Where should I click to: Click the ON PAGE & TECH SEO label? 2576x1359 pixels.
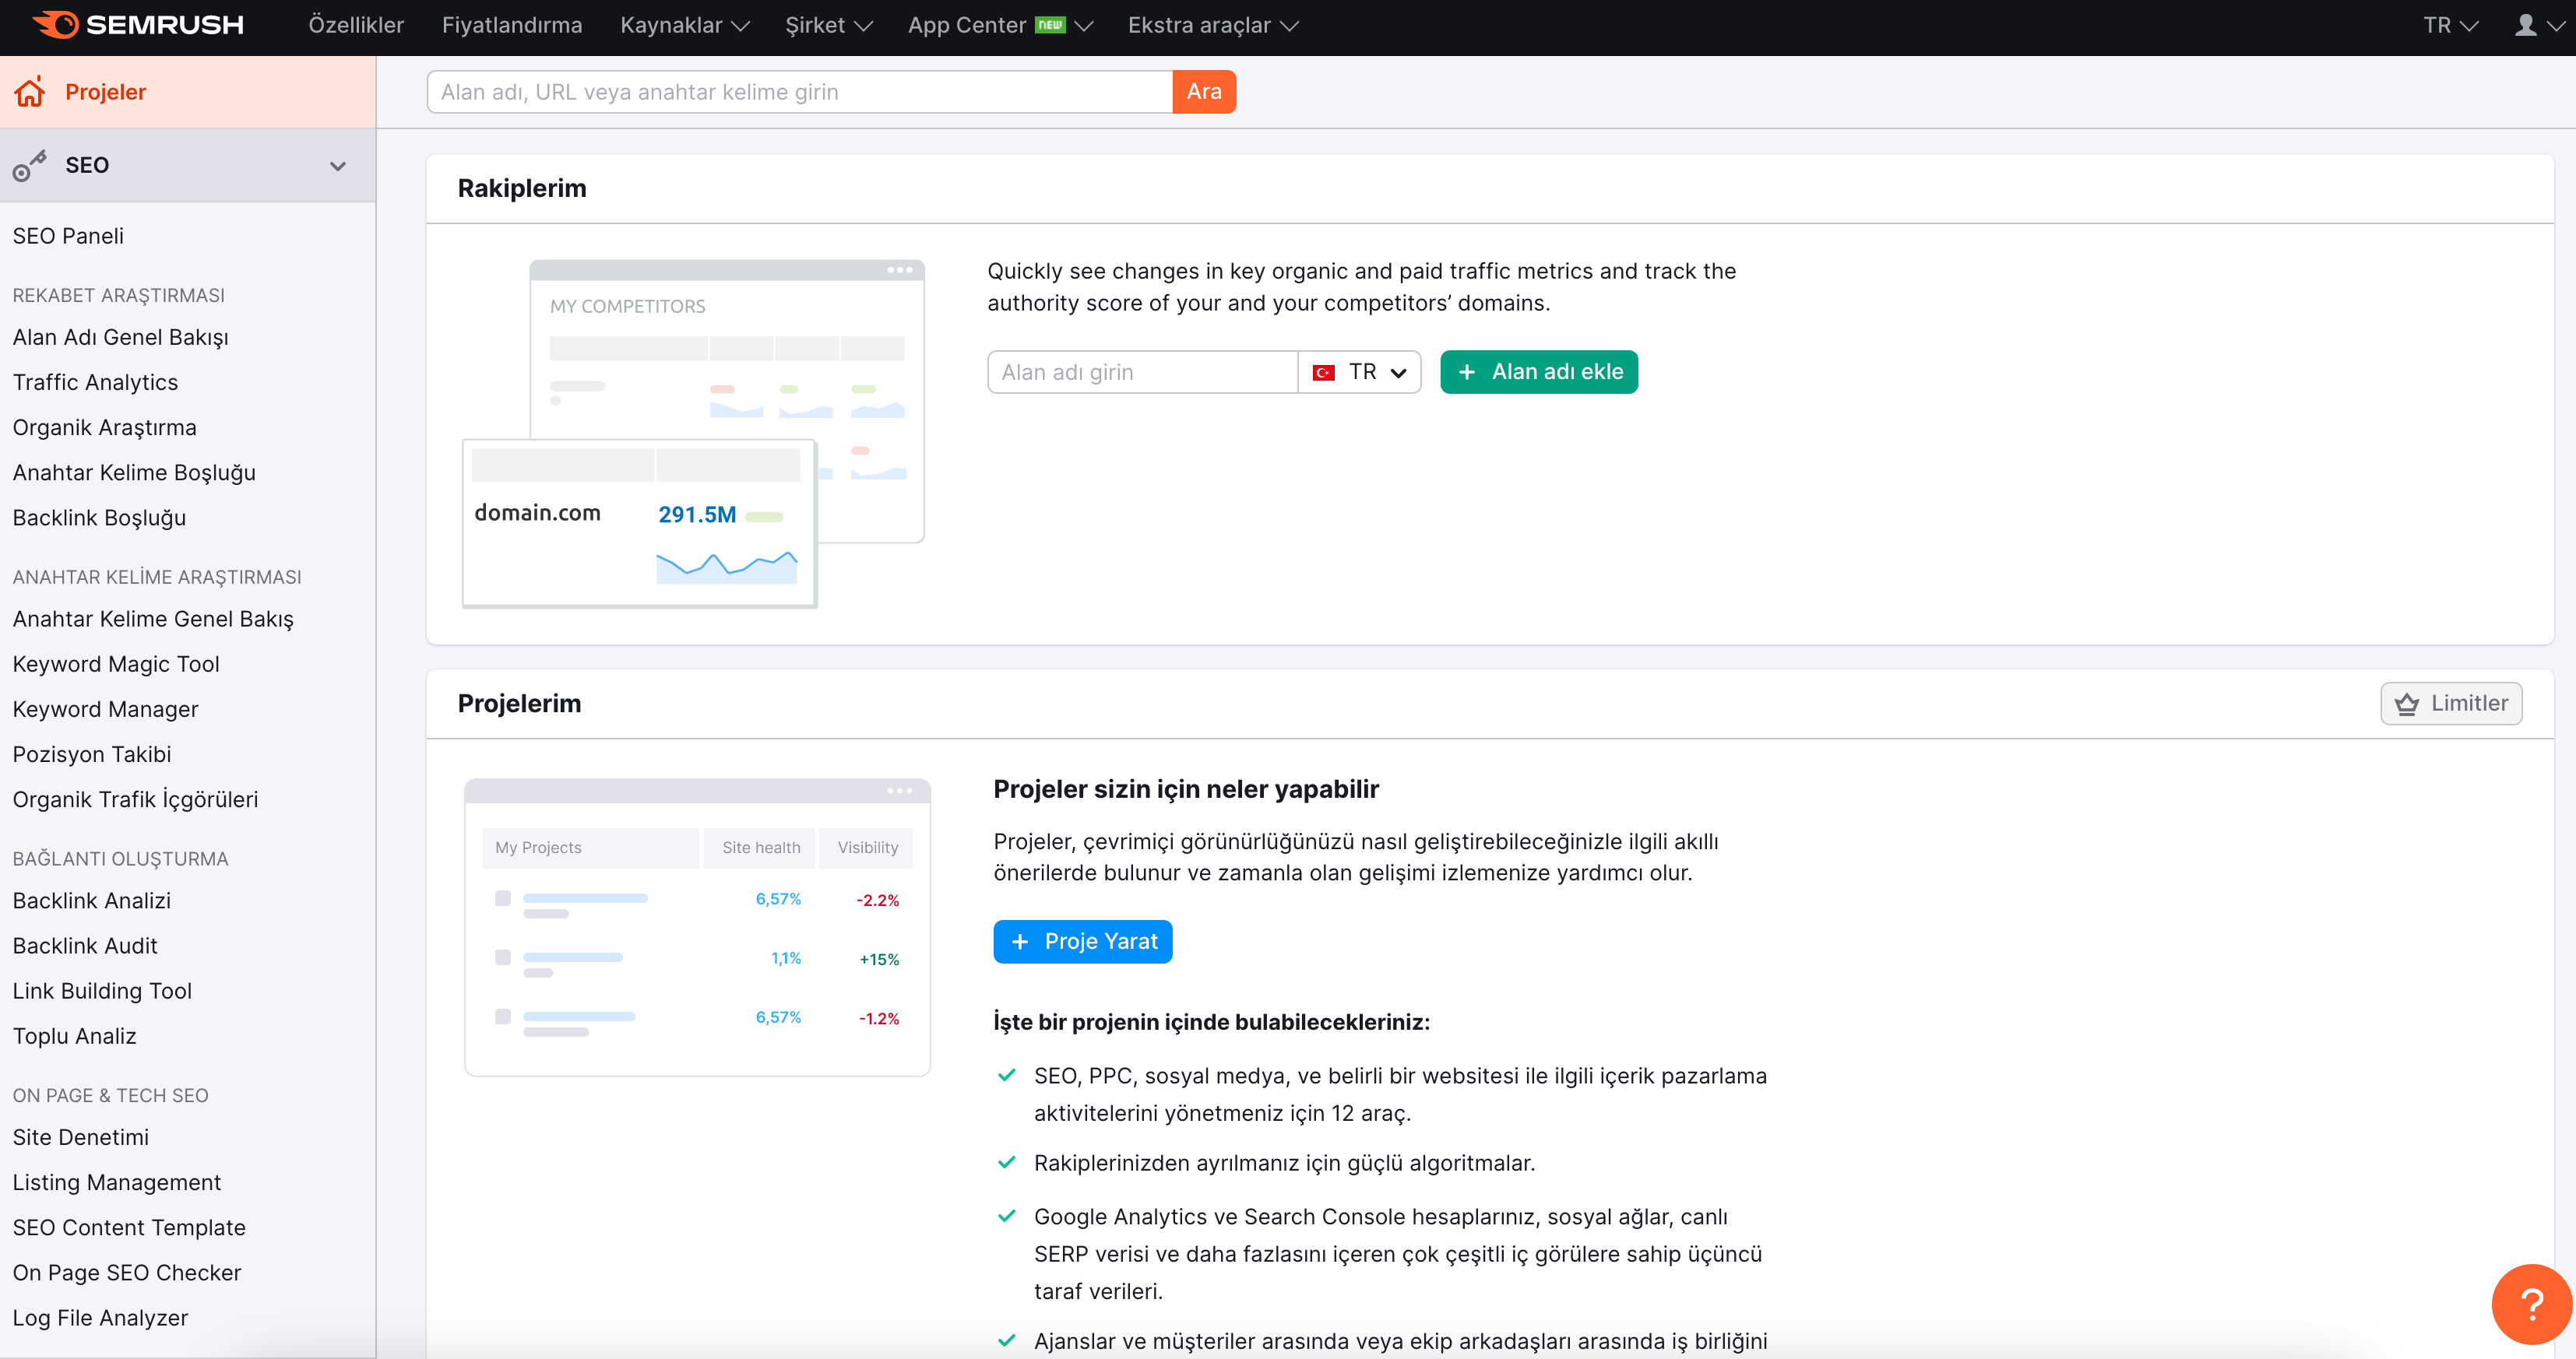(110, 1095)
